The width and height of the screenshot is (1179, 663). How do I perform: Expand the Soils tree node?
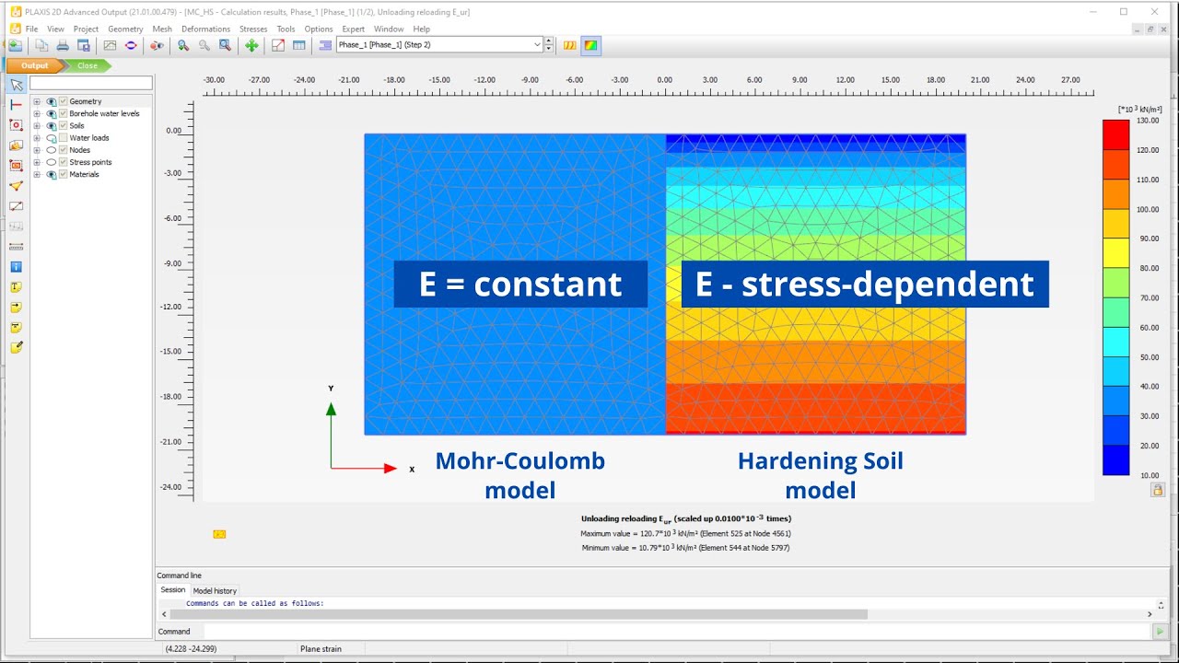[37, 126]
